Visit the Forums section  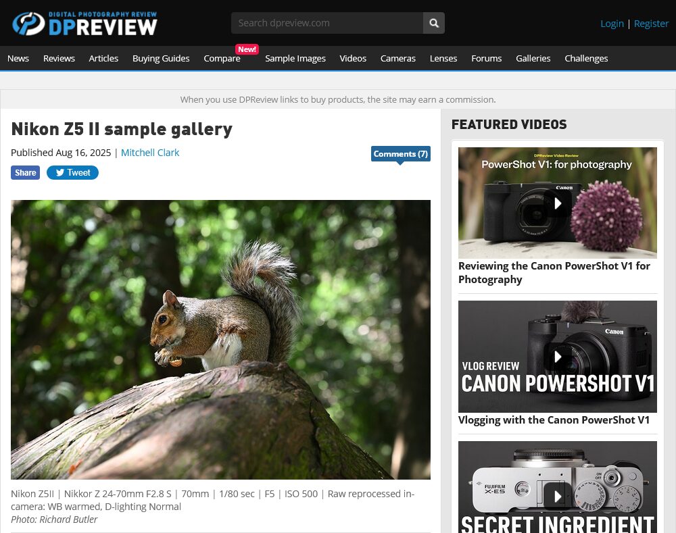click(x=486, y=58)
